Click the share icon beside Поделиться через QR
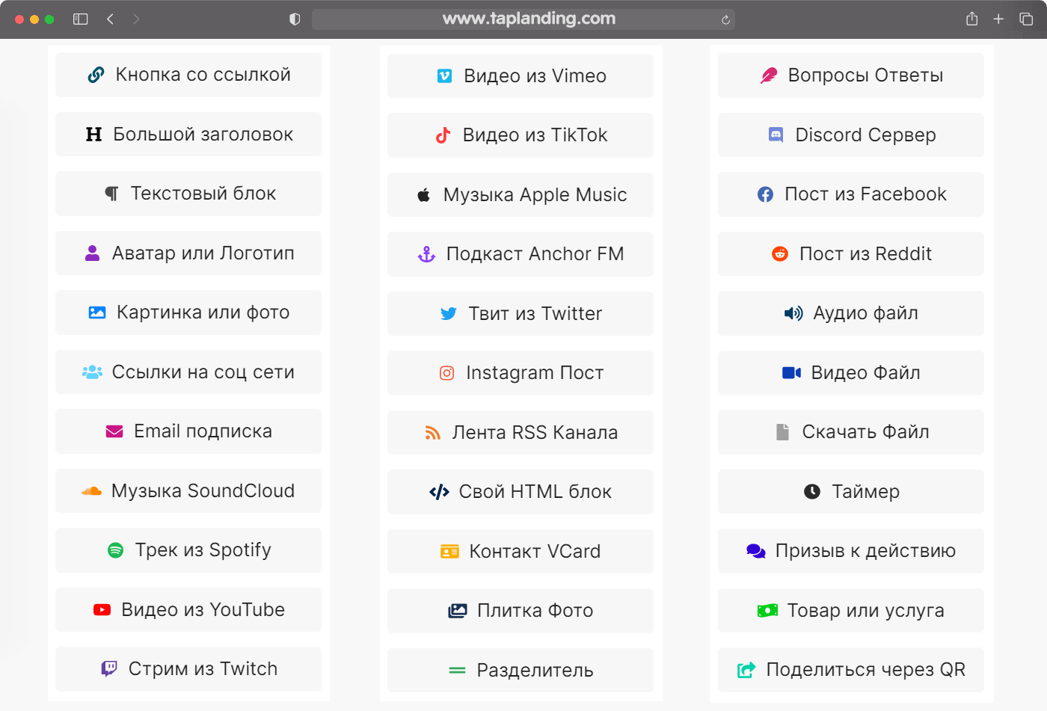The height and width of the screenshot is (711, 1047). (746, 670)
